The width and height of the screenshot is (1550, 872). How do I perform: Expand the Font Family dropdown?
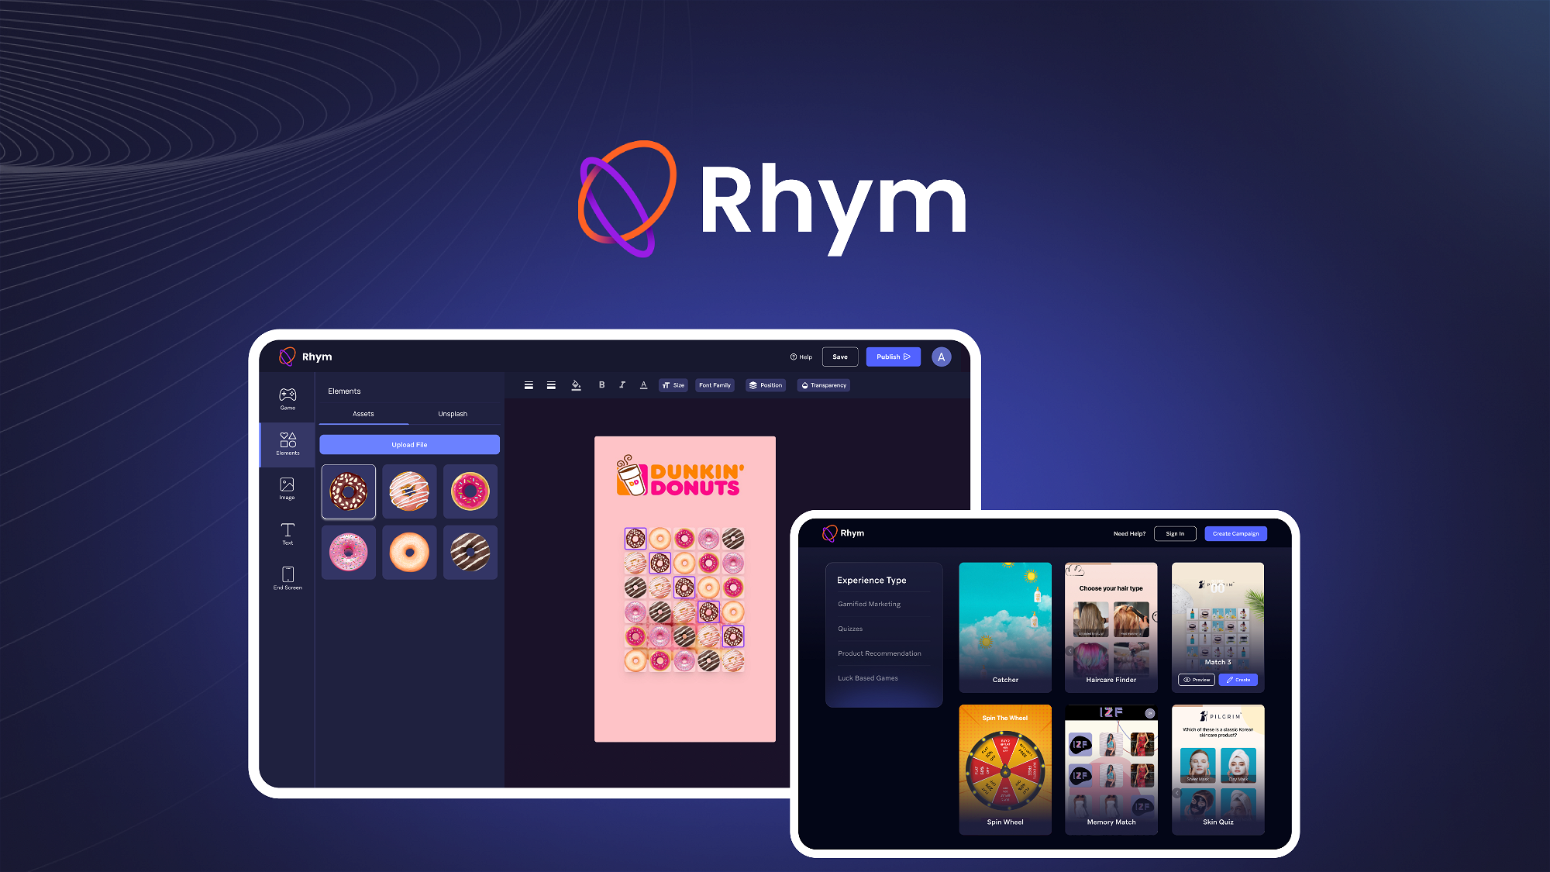(x=715, y=384)
